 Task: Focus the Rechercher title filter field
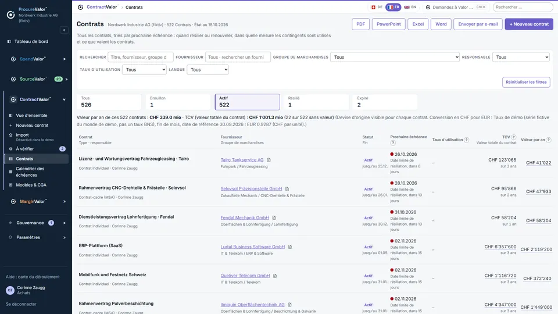[x=140, y=57]
